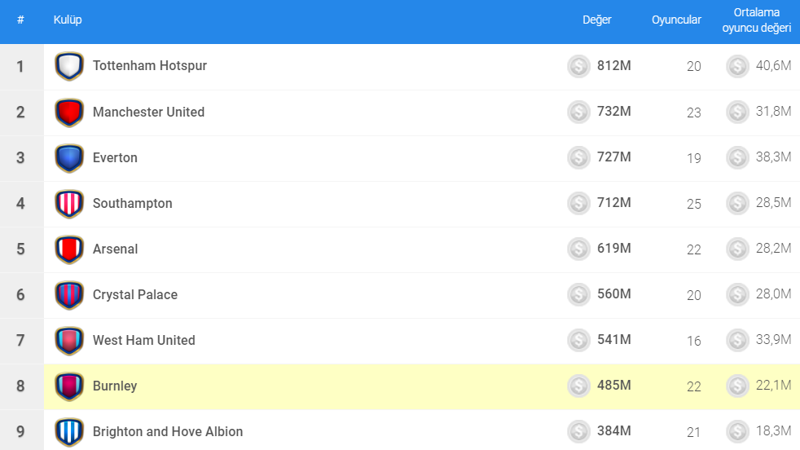
Task: Sort by the Kulüp column header
Action: click(68, 20)
